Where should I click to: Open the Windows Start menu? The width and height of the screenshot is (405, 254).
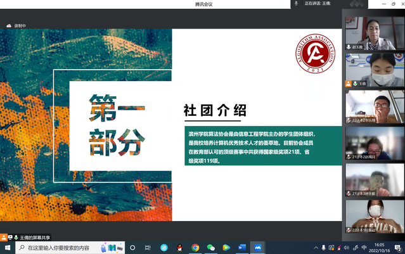pyautogui.click(x=7, y=247)
